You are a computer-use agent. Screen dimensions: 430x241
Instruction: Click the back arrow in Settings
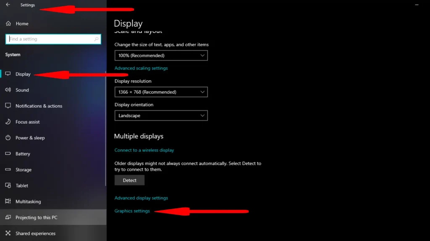pos(8,5)
